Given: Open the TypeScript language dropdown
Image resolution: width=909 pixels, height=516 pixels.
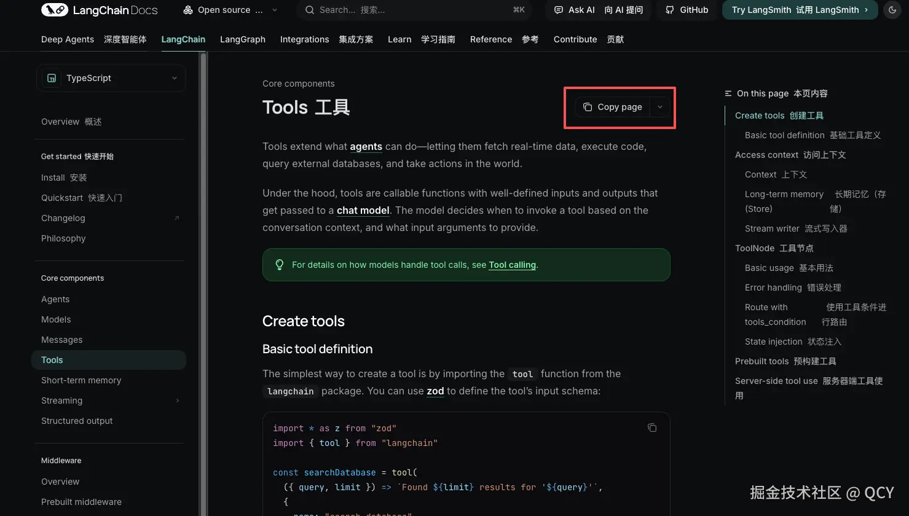Looking at the screenshot, I should click(x=111, y=78).
